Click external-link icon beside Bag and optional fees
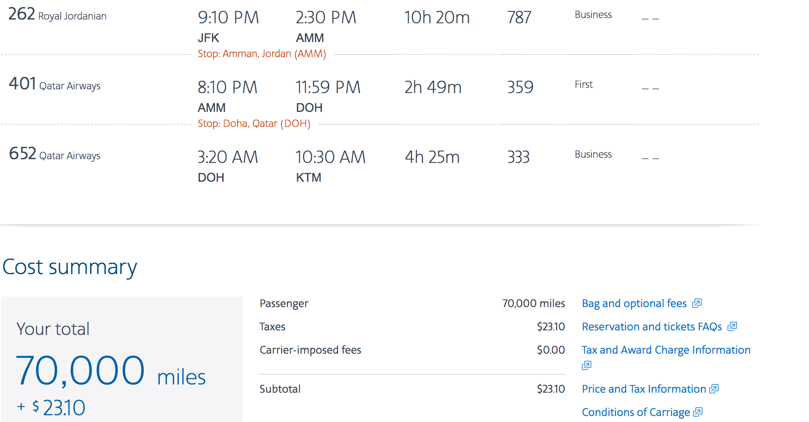This screenshot has width=809, height=422. (697, 303)
